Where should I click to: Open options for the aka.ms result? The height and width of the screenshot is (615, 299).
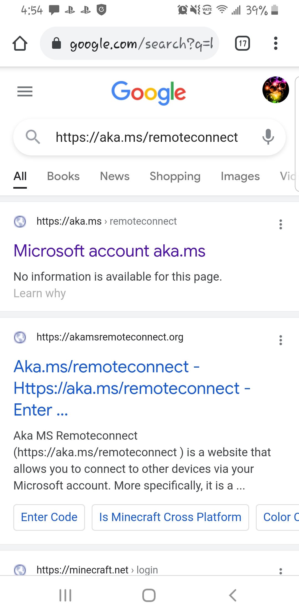click(280, 224)
